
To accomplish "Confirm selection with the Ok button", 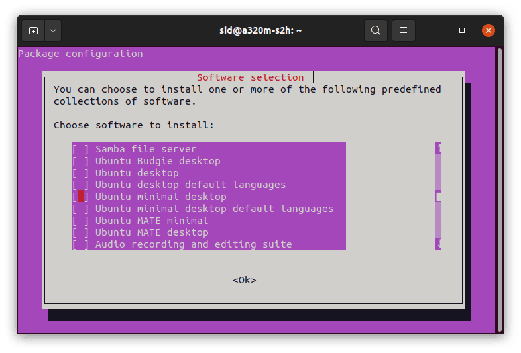I will pyautogui.click(x=245, y=280).
